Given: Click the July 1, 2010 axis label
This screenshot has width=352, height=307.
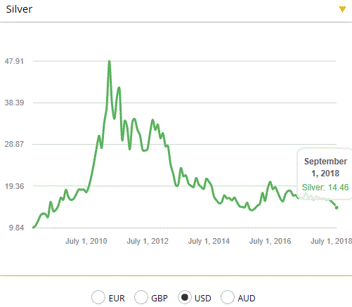Looking at the screenshot, I should tap(86, 241).
